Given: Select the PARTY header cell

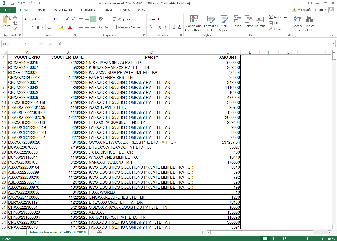Looking at the screenshot, I should point(152,57).
